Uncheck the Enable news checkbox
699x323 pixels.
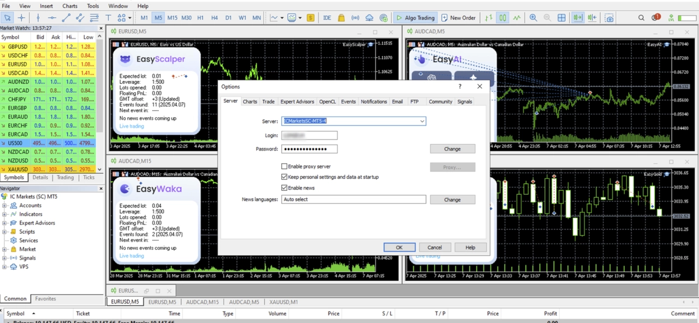[285, 188]
